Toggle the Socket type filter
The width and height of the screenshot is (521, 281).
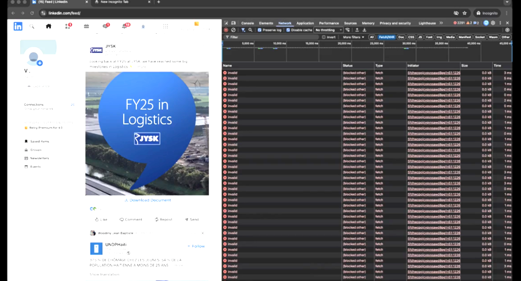click(x=480, y=37)
